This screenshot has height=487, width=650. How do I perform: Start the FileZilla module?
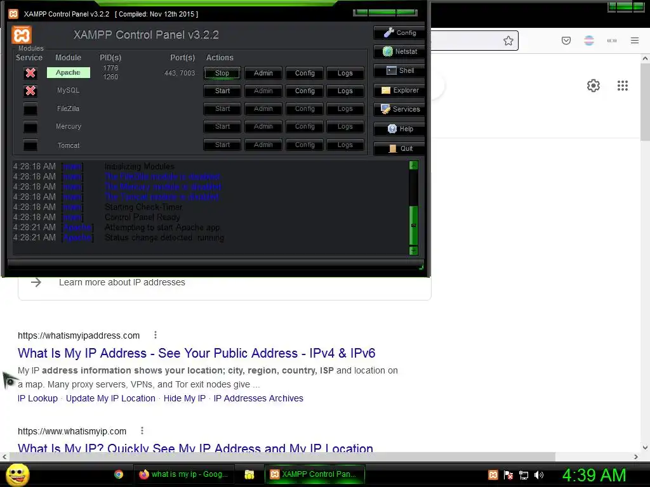pyautogui.click(x=222, y=108)
